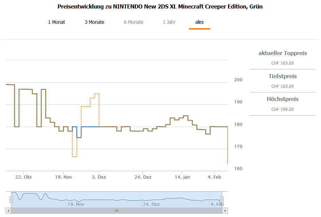
Task: Click the 22. Okt x-axis date label
Action: pos(24,177)
